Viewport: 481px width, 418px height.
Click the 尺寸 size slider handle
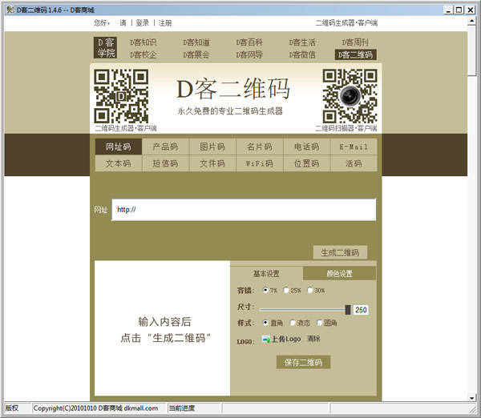(348, 309)
